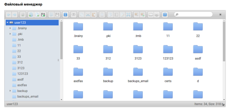Select the 11 folder icon in file pane
Screen dimensions: 227x108
[x=168, y=27]
